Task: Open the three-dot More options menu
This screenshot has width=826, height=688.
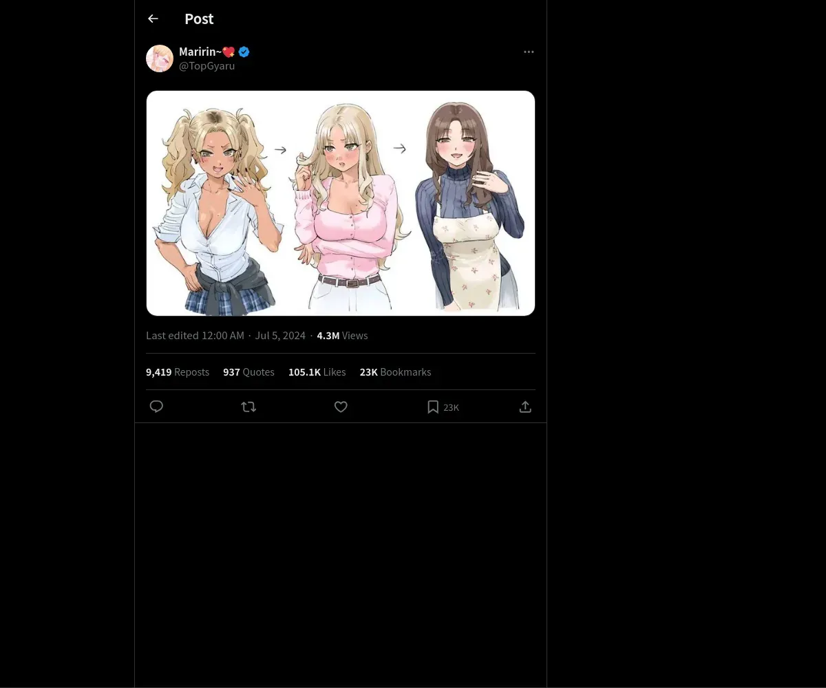Action: pos(529,52)
